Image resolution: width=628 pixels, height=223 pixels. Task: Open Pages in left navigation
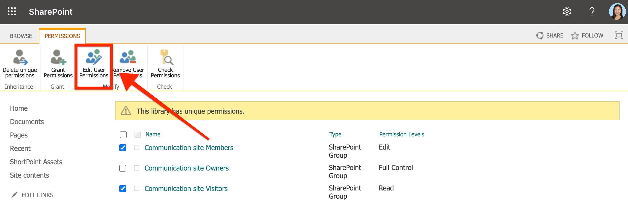(x=19, y=135)
